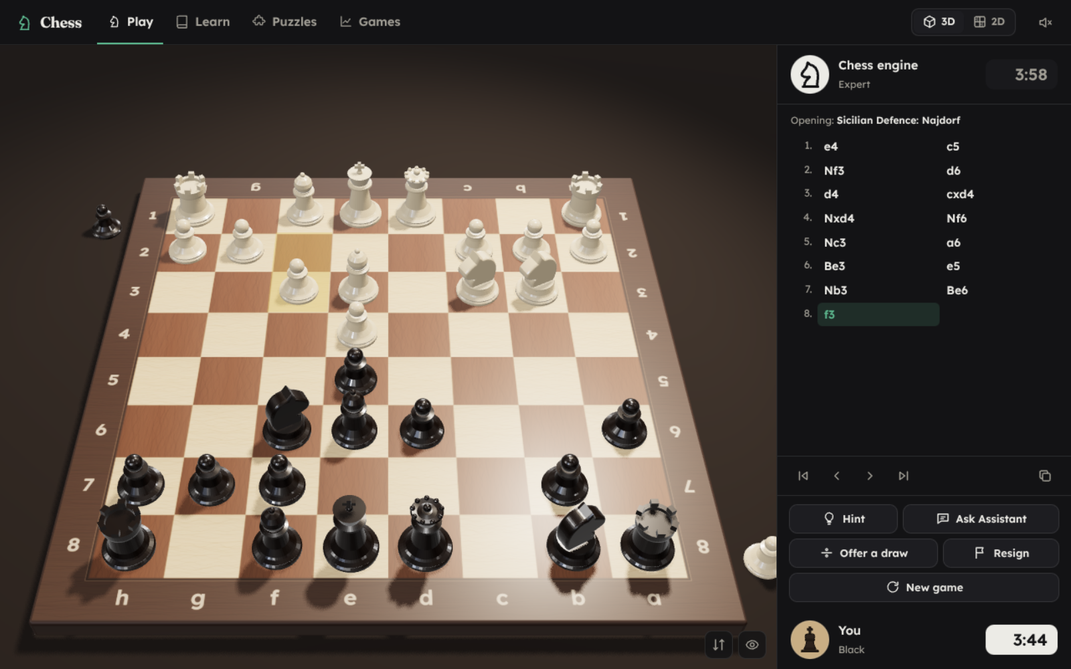Start a New game
Viewport: 1071px width, 669px height.
pyautogui.click(x=924, y=587)
